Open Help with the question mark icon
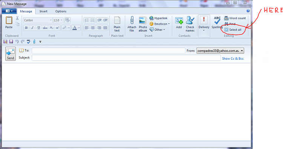Screen dimensions: 283x149 point(248,11)
